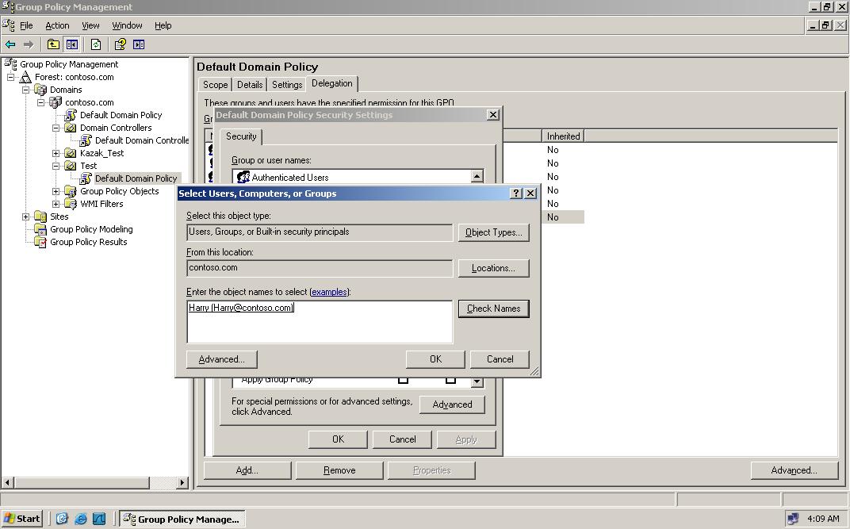Screen dimensions: 850x529
Task: Toggle the Show/Hide Action Pane icon
Action: (139, 44)
